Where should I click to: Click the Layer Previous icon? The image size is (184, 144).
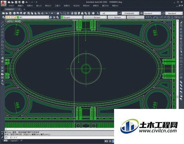54,17
